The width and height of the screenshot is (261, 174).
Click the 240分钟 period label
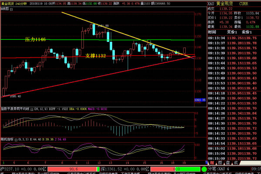coord(21,3)
